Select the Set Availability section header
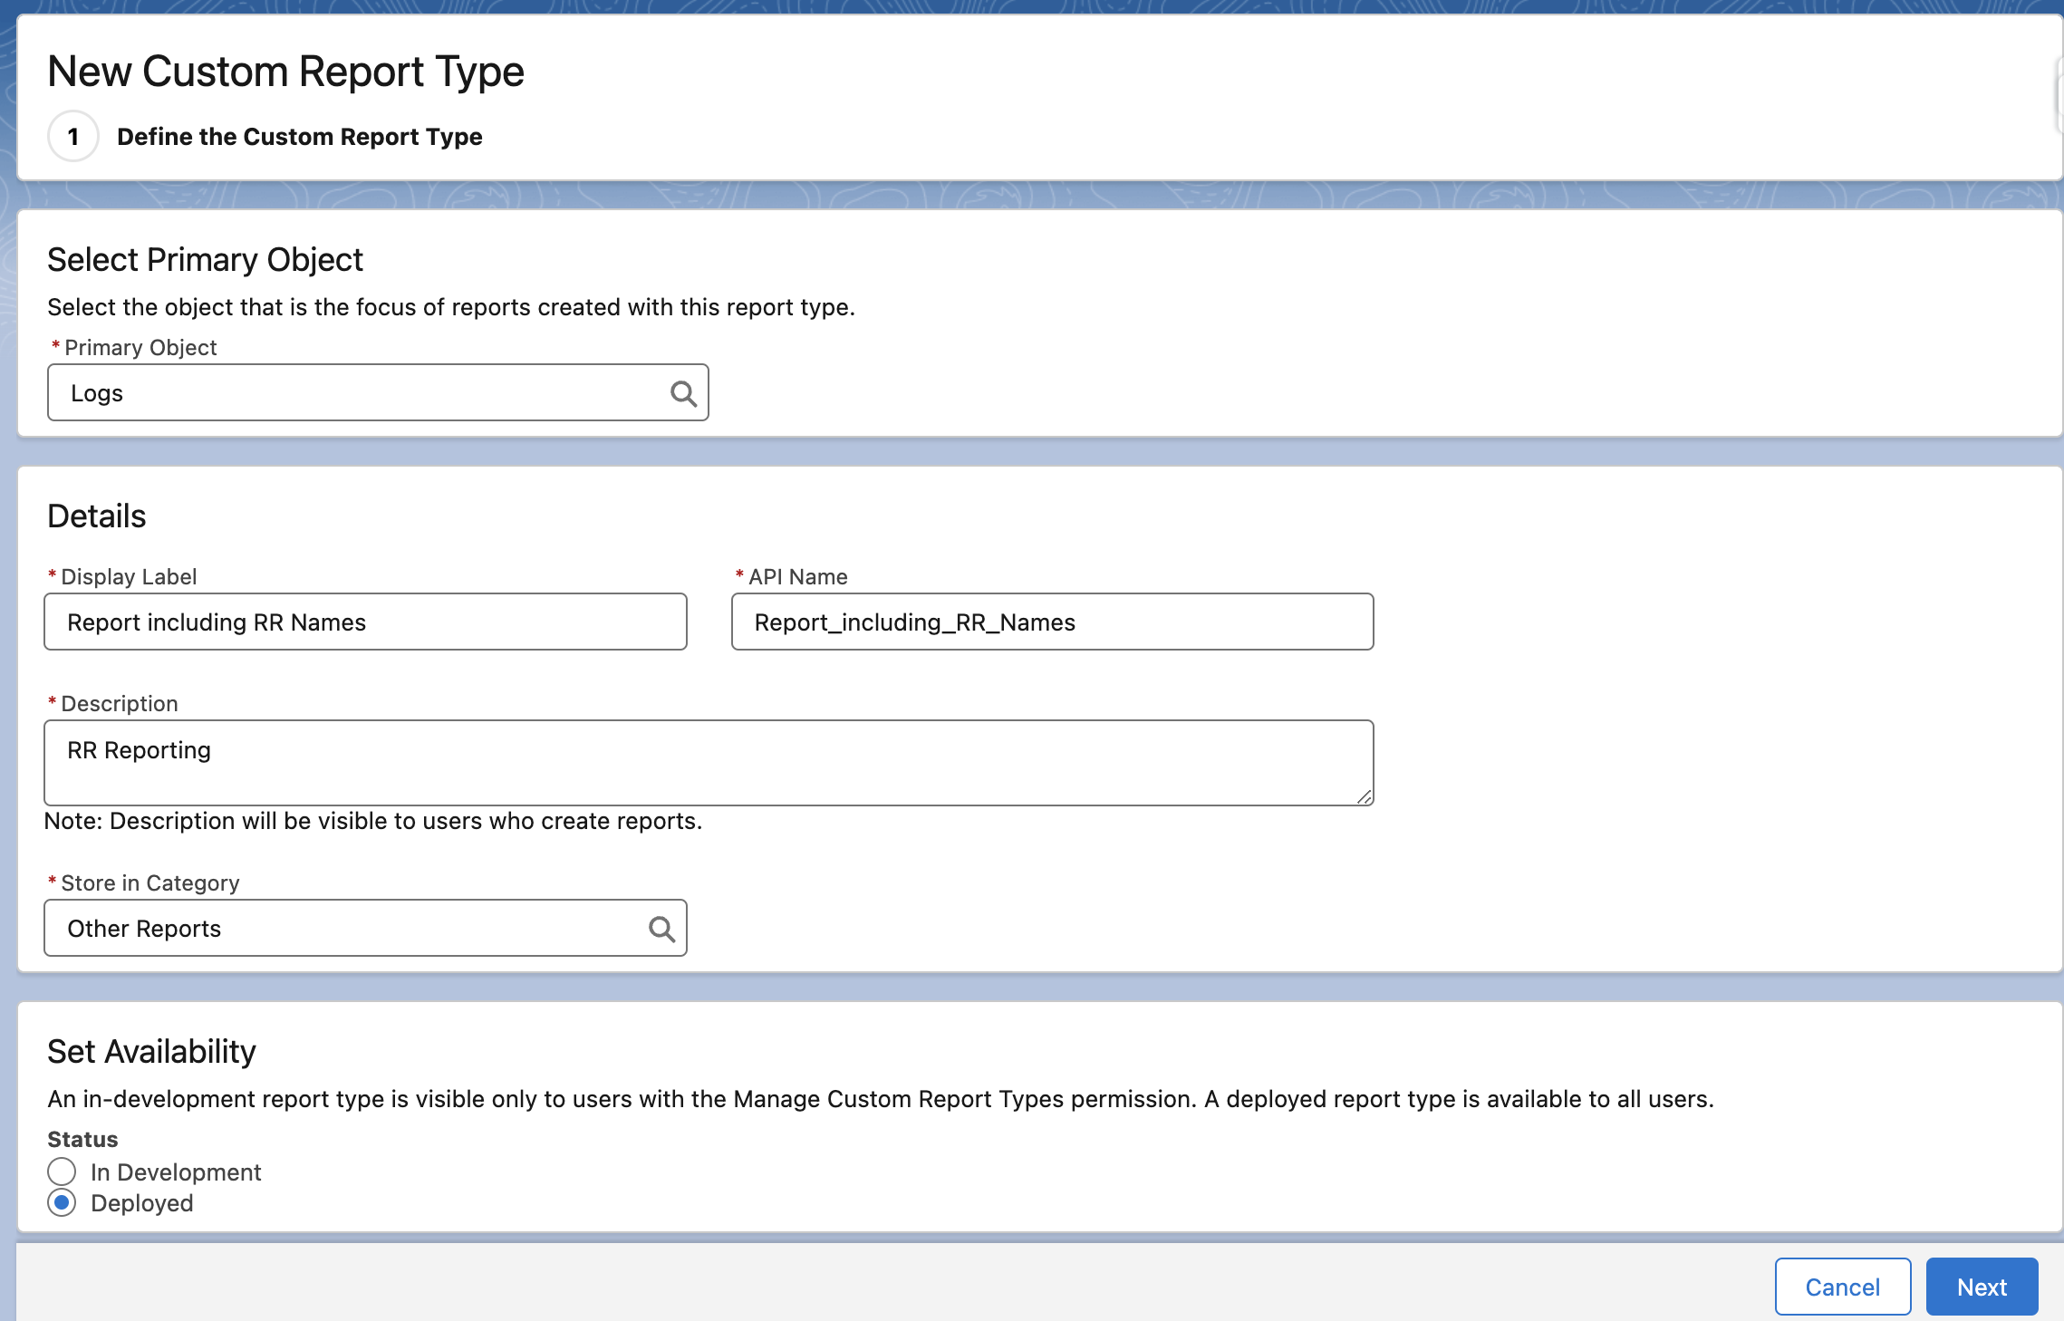 point(151,1051)
